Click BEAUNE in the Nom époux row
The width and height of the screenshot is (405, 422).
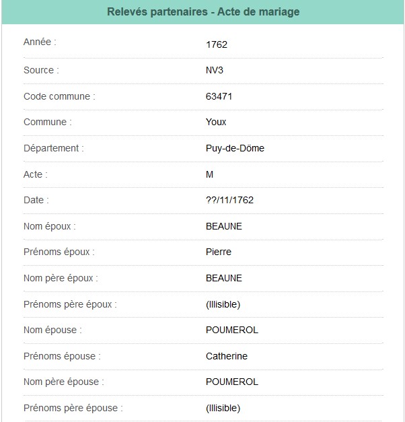[223, 226]
